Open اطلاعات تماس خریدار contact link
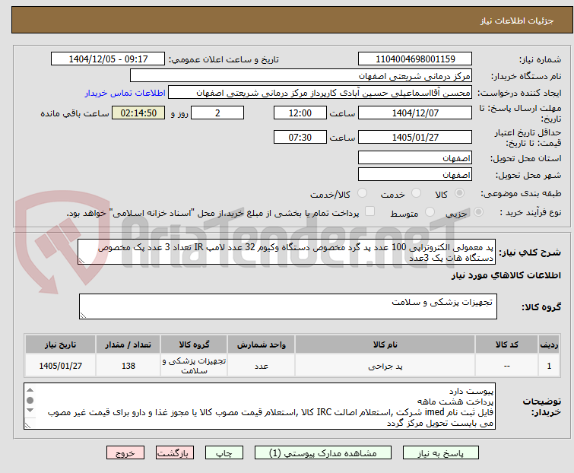The image size is (574, 473). click(x=125, y=93)
